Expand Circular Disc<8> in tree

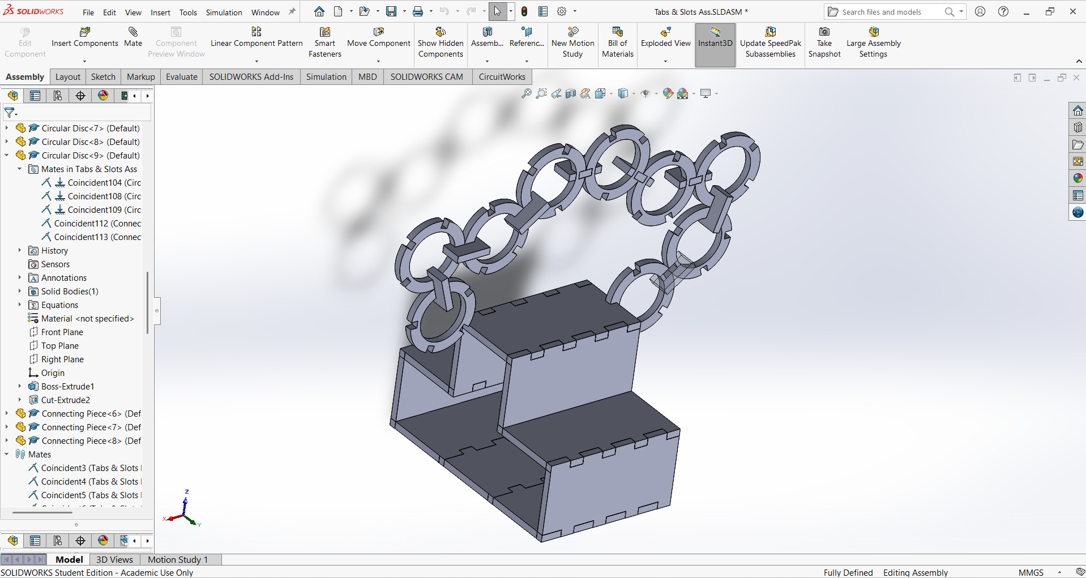(x=7, y=142)
